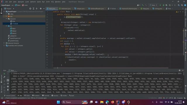Collapse the resource folder

pyautogui.click(x=6, y=19)
